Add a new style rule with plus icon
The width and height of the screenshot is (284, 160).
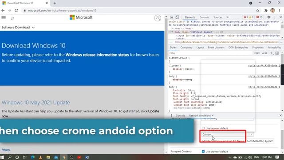click(x=271, y=53)
